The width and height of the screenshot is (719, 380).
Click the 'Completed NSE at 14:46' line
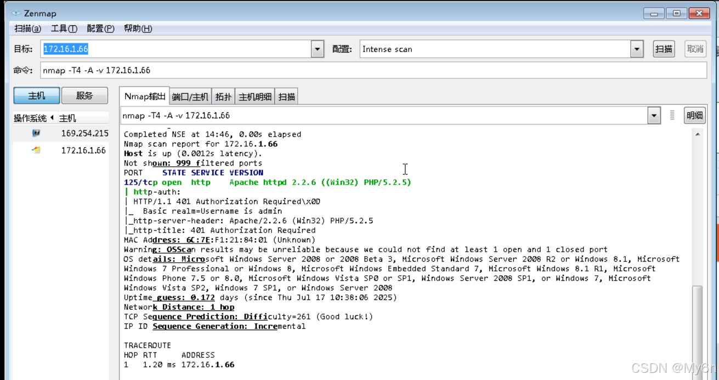coord(213,134)
